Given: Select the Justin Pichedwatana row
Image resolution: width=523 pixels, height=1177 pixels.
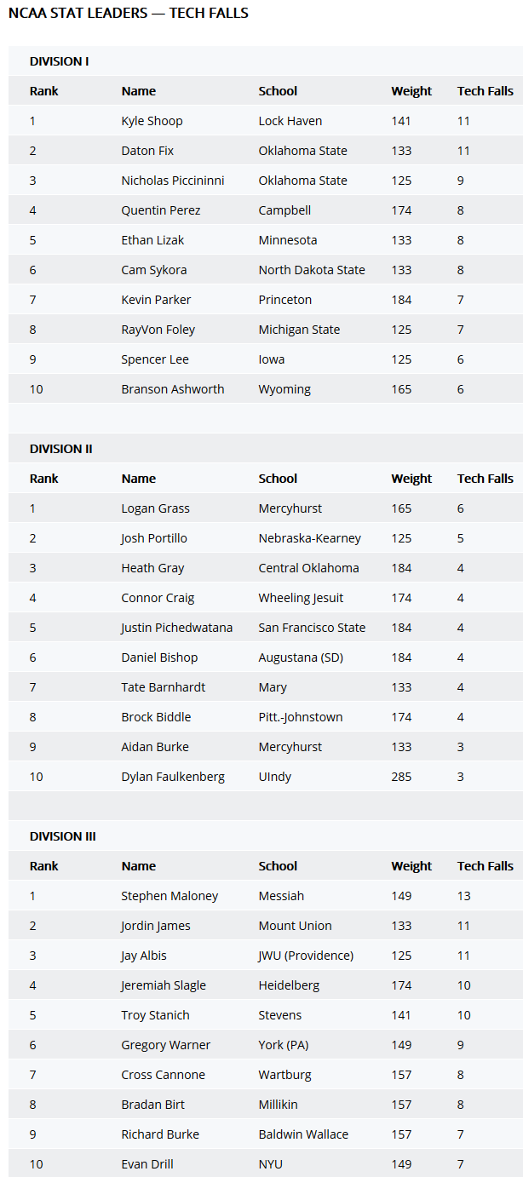Looking at the screenshot, I should click(x=266, y=628).
